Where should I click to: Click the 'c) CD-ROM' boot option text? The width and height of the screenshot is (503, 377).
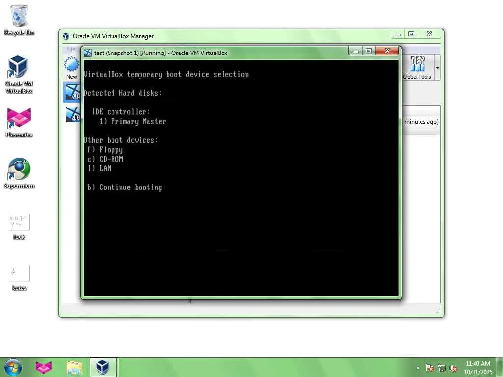pos(105,159)
